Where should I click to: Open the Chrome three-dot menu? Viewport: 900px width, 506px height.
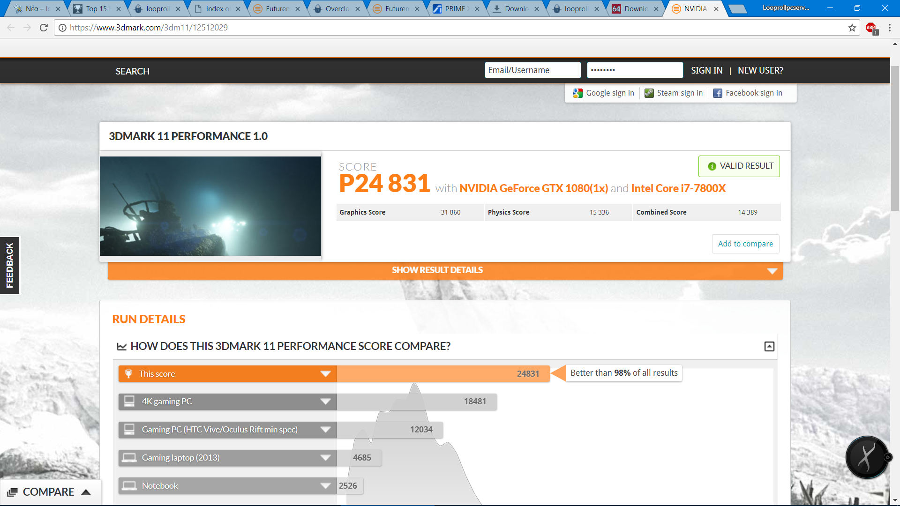pos(889,28)
